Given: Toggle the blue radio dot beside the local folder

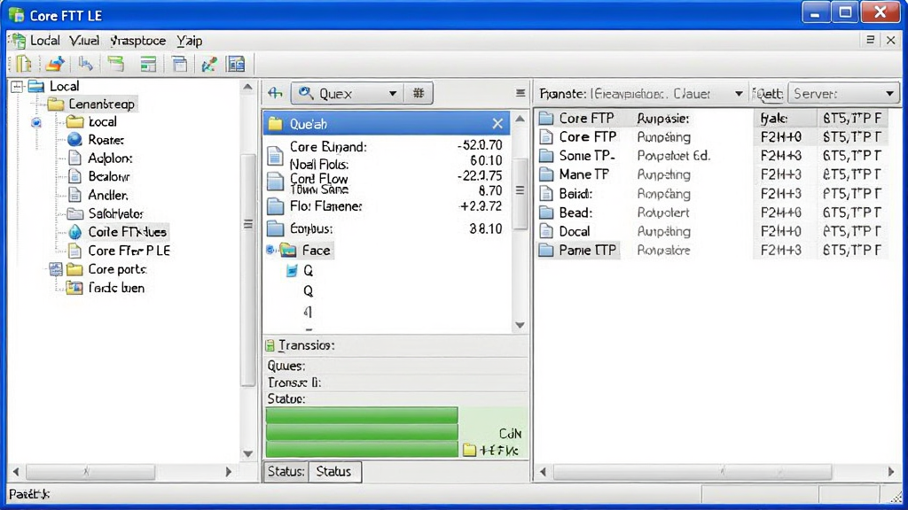Looking at the screenshot, I should pyautogui.click(x=36, y=122).
